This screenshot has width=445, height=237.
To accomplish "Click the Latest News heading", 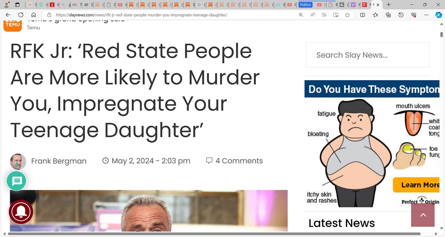I will click(342, 223).
